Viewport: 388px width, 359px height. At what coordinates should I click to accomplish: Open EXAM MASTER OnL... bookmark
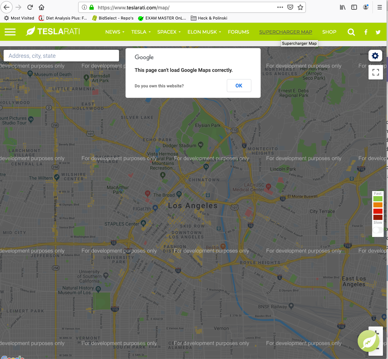tap(162, 18)
